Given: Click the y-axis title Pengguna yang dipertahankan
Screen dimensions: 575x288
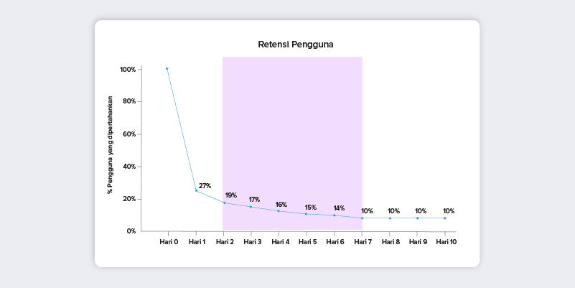Looking at the screenshot, I should point(110,145).
